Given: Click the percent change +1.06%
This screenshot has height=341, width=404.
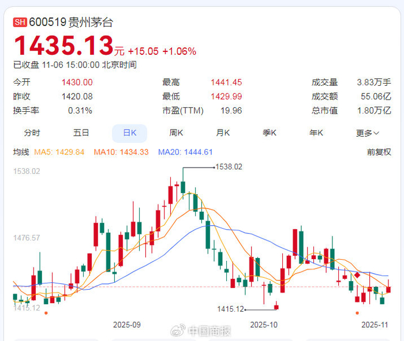Looking at the screenshot, I should coord(179,51).
